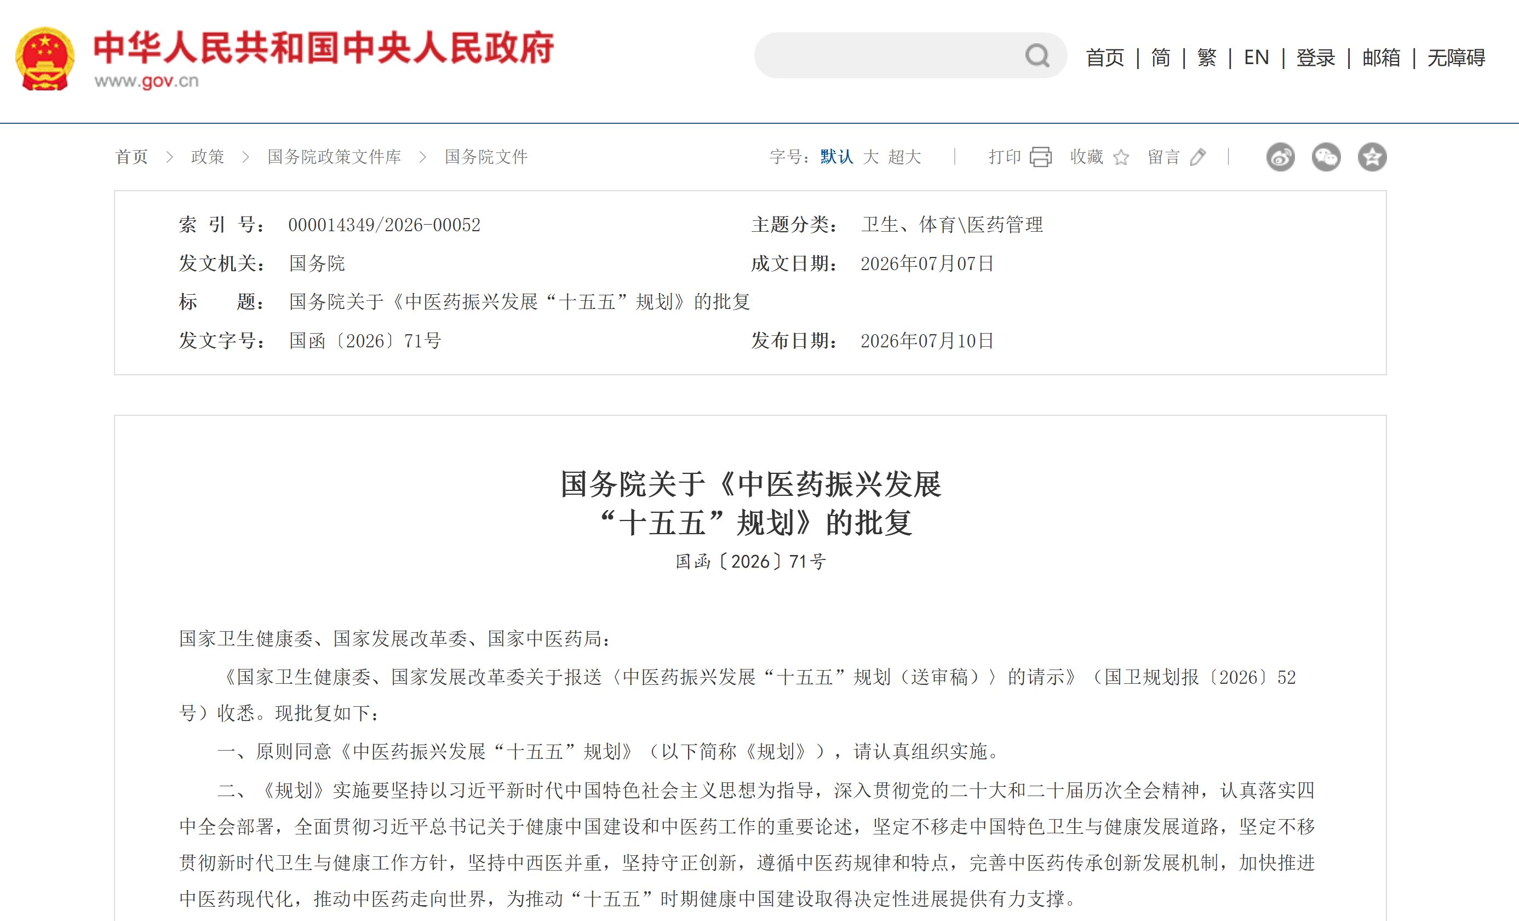Click the round star share icon

[1372, 157]
